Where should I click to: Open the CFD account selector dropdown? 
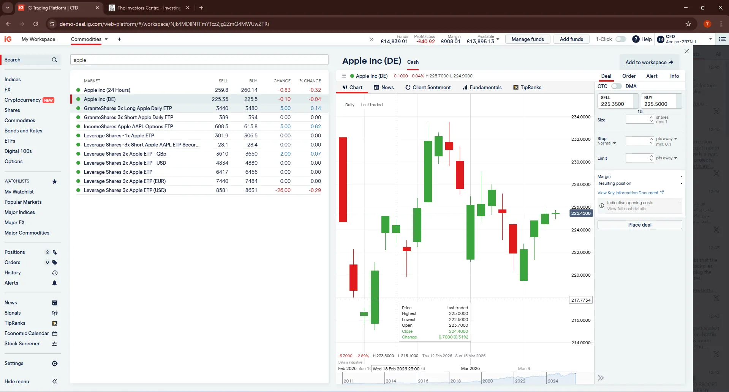pos(710,39)
